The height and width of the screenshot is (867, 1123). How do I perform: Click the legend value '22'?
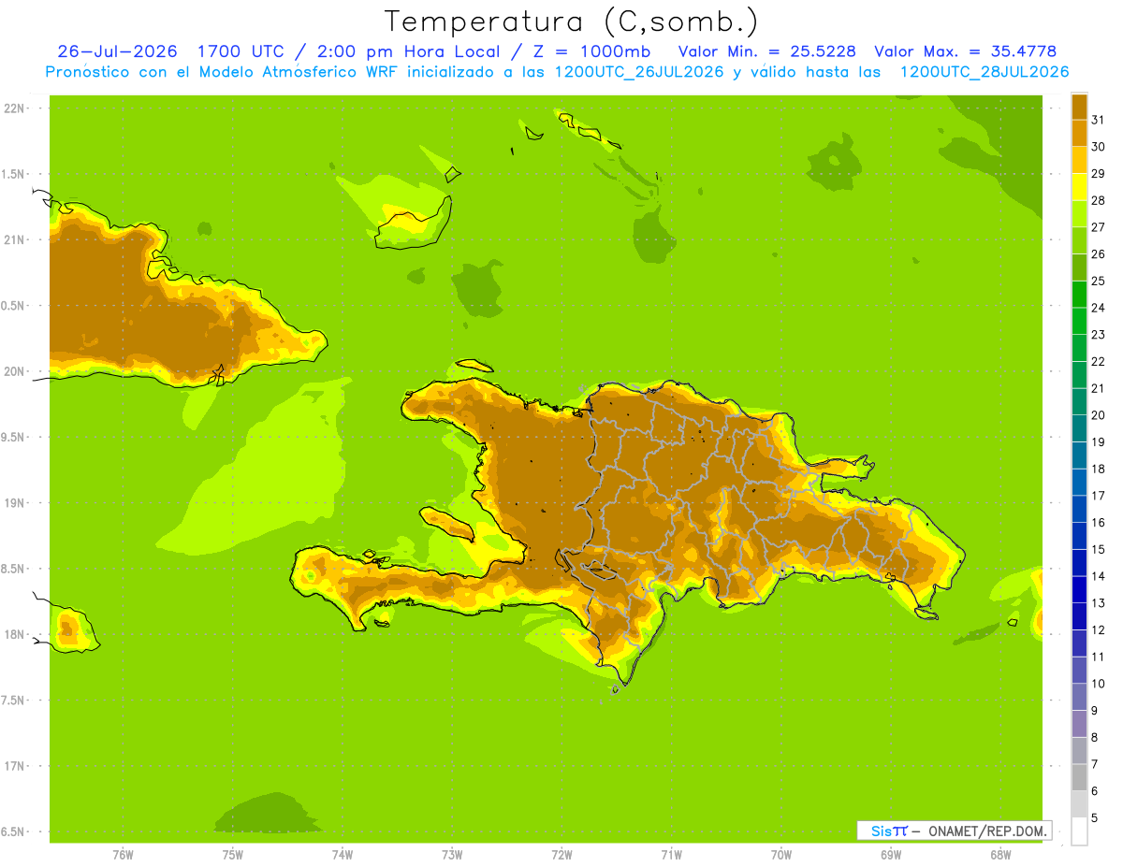pyautogui.click(x=1098, y=361)
